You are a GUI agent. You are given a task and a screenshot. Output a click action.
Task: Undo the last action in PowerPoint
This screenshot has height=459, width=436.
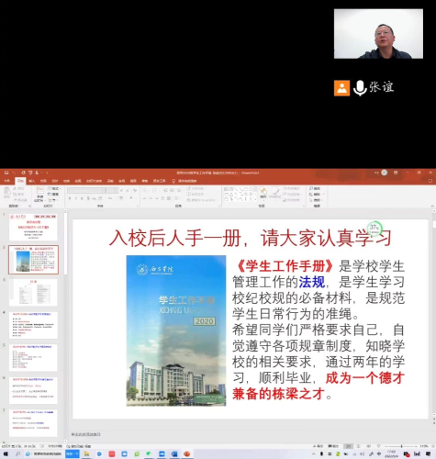[14, 173]
